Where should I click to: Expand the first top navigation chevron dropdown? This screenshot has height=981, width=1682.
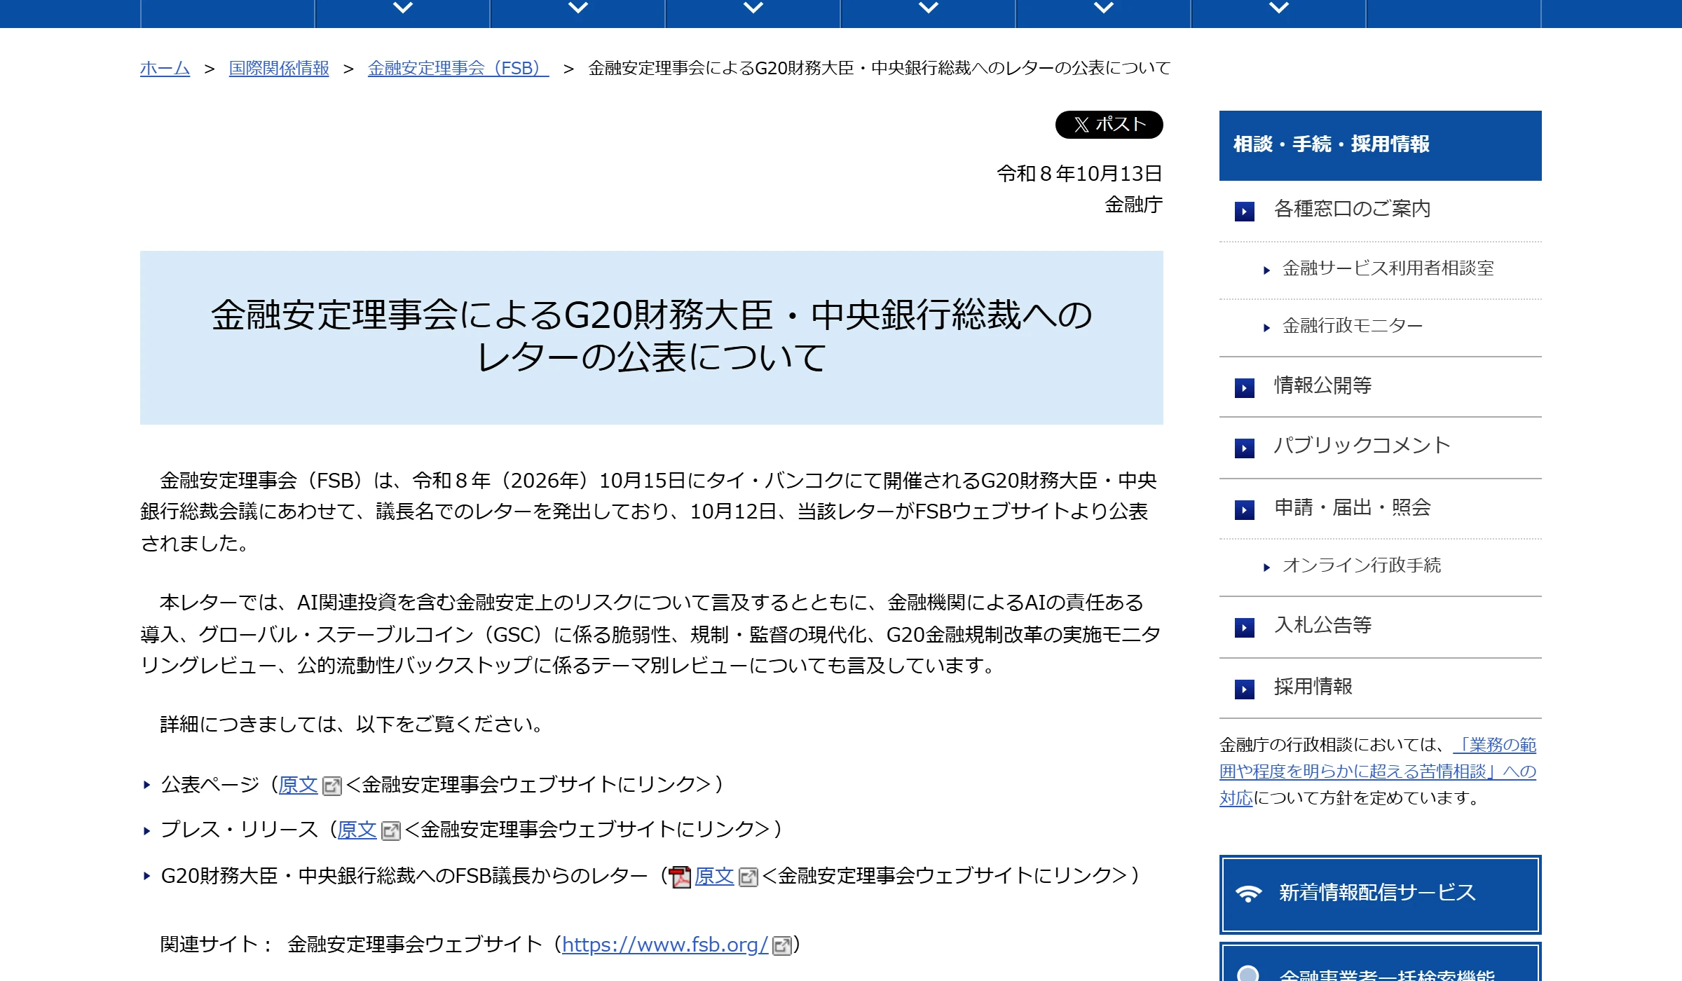(x=403, y=8)
